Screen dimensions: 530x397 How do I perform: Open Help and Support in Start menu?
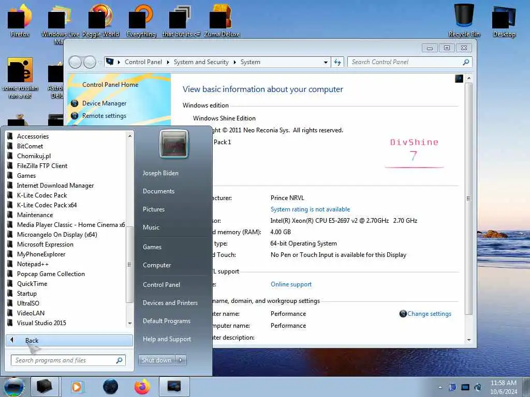tap(167, 339)
